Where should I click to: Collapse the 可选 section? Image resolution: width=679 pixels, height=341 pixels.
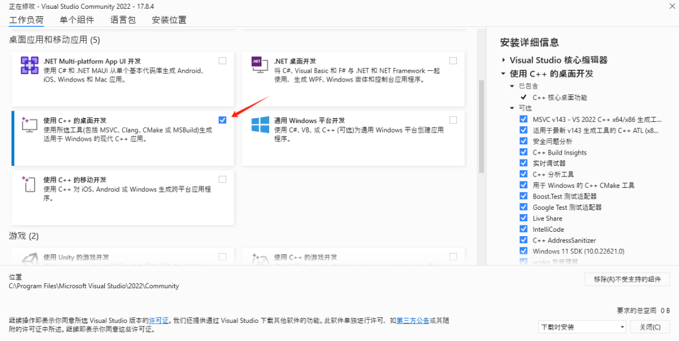512,108
